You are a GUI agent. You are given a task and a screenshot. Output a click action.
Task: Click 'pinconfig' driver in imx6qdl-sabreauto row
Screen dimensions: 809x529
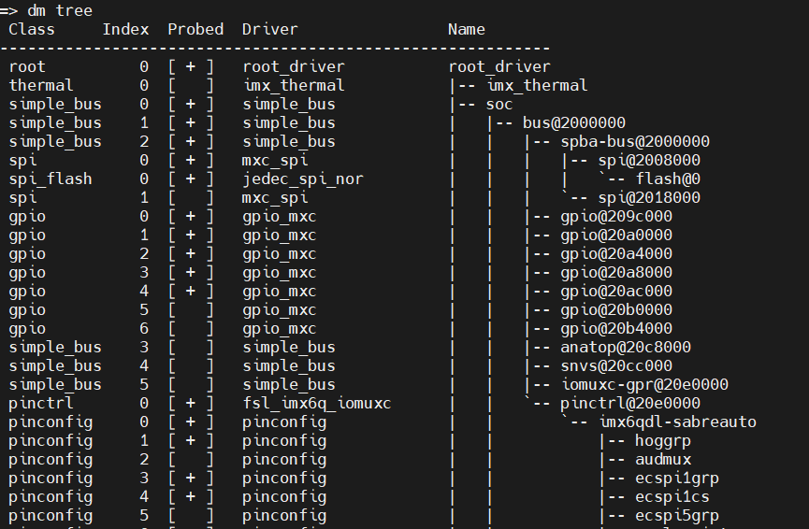284,422
